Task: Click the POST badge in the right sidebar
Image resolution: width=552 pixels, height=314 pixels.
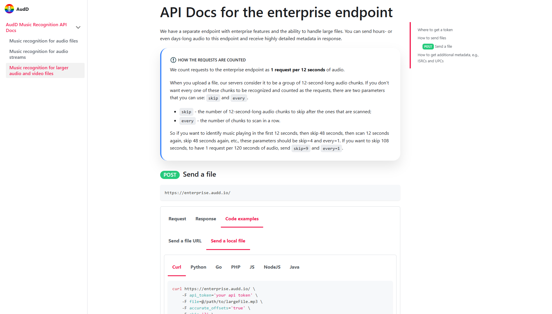Action: (428, 46)
